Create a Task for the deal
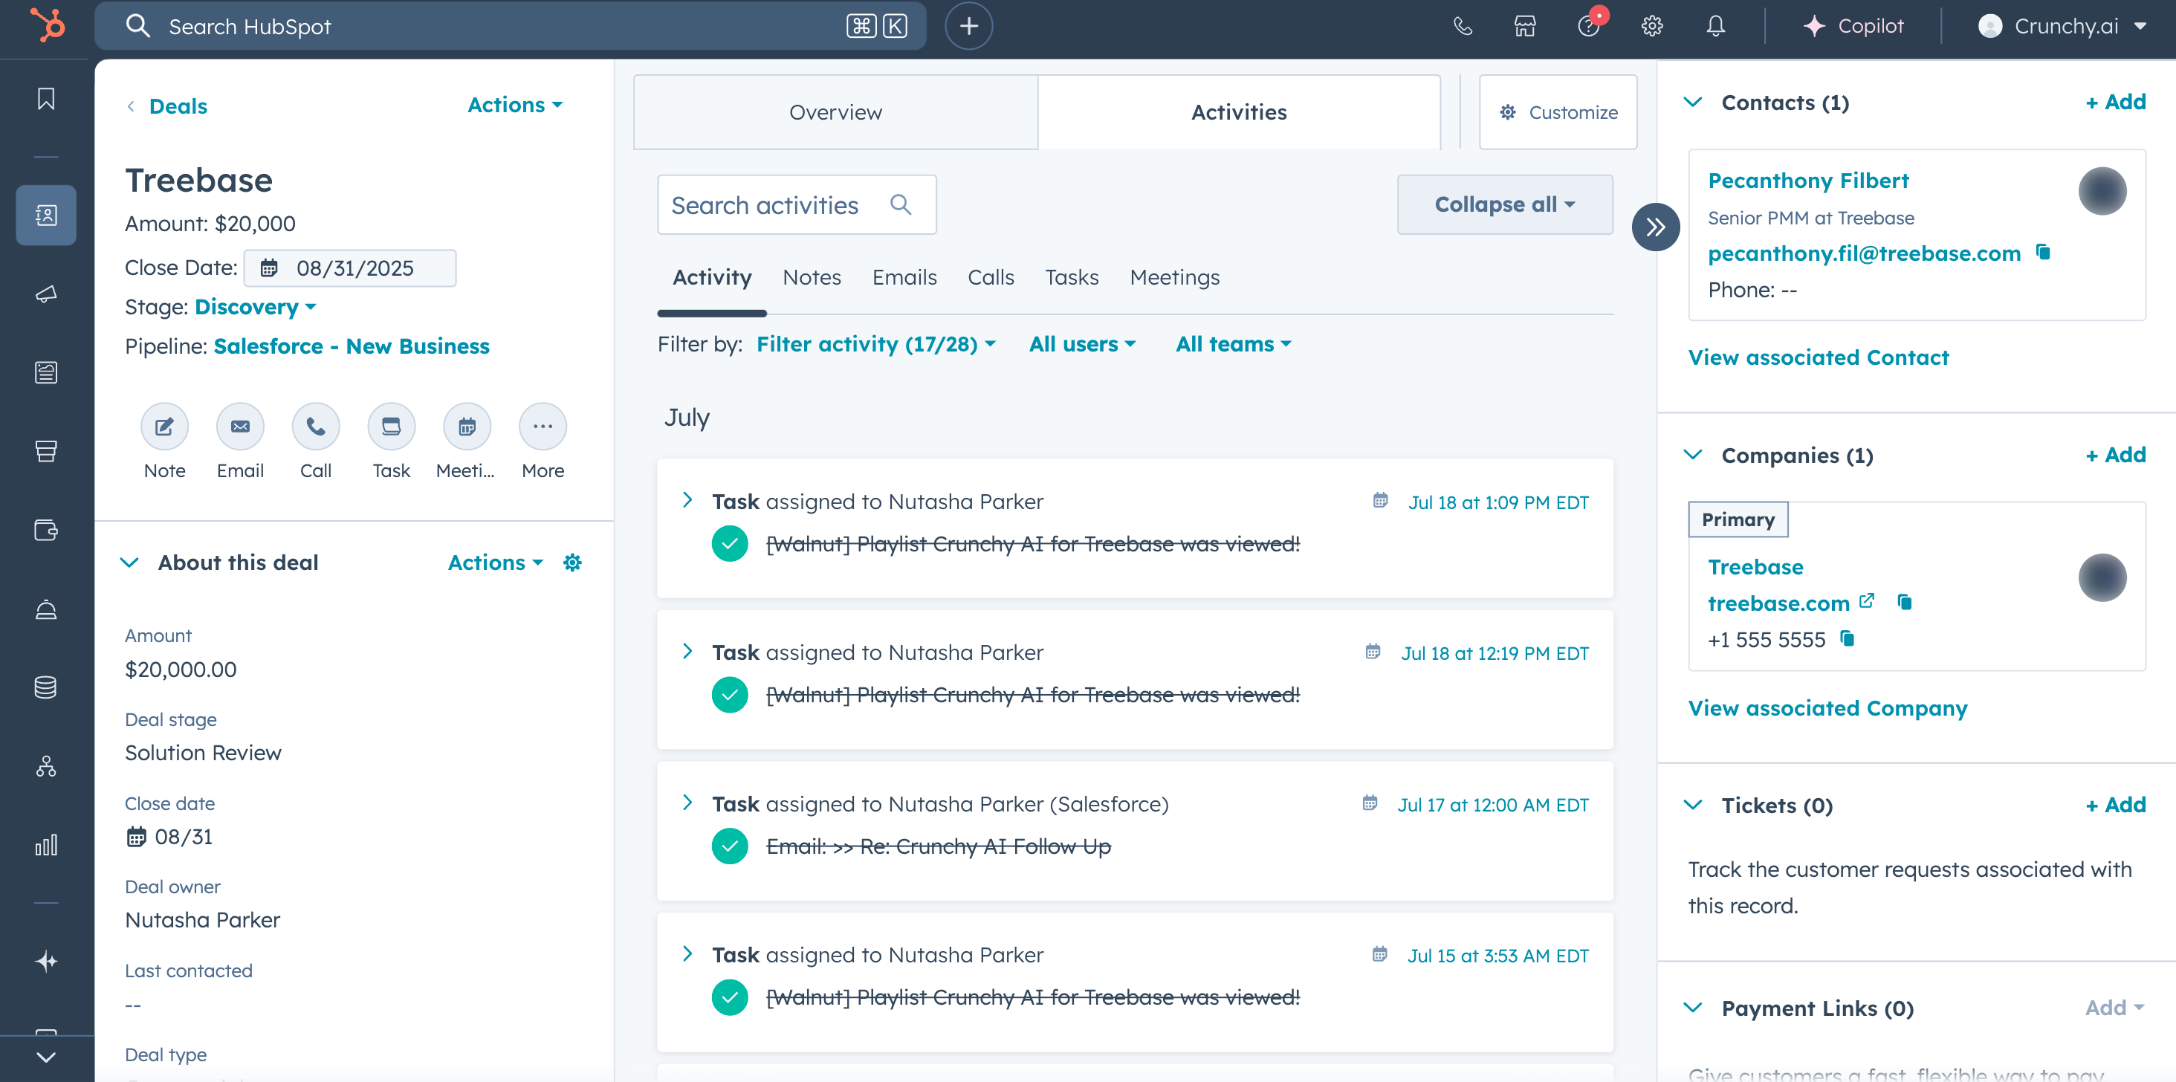Viewport: 2176px width, 1082px height. tap(391, 427)
